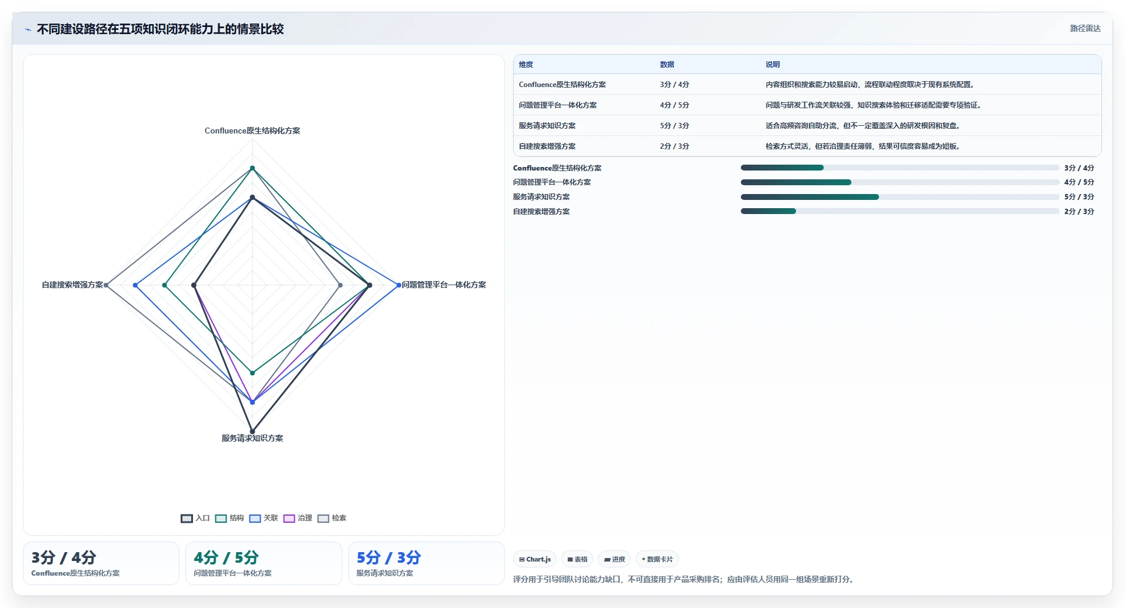Click the 3分 / 4分 value beside progress bar

[1079, 168]
